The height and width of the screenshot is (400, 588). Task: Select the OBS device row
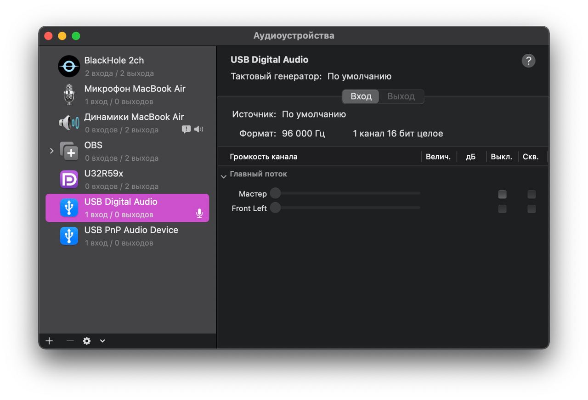point(127,151)
